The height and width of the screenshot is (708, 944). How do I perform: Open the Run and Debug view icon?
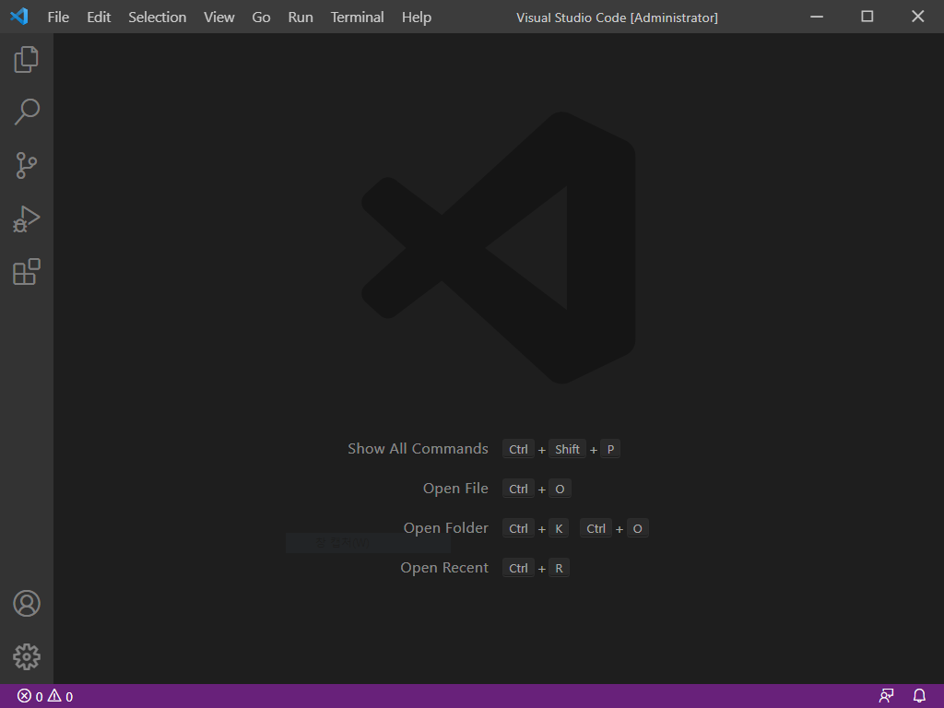tap(27, 218)
